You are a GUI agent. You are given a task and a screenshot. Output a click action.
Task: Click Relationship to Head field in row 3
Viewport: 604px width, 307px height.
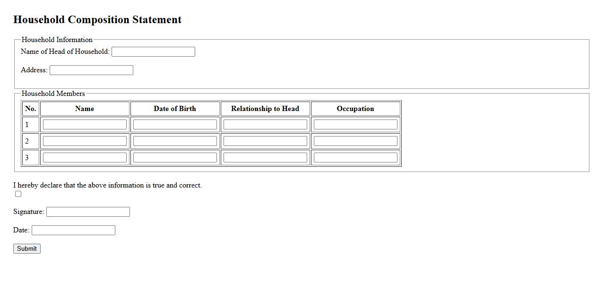tap(265, 158)
